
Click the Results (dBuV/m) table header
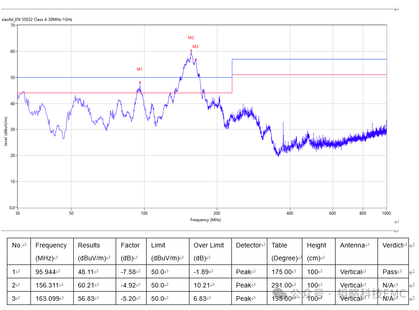click(x=89, y=245)
